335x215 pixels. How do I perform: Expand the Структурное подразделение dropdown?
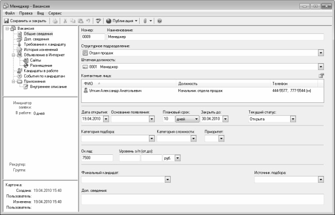(320, 52)
